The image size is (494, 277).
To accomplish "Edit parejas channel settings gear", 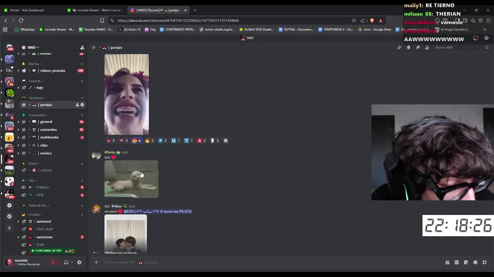I will pyautogui.click(x=82, y=105).
